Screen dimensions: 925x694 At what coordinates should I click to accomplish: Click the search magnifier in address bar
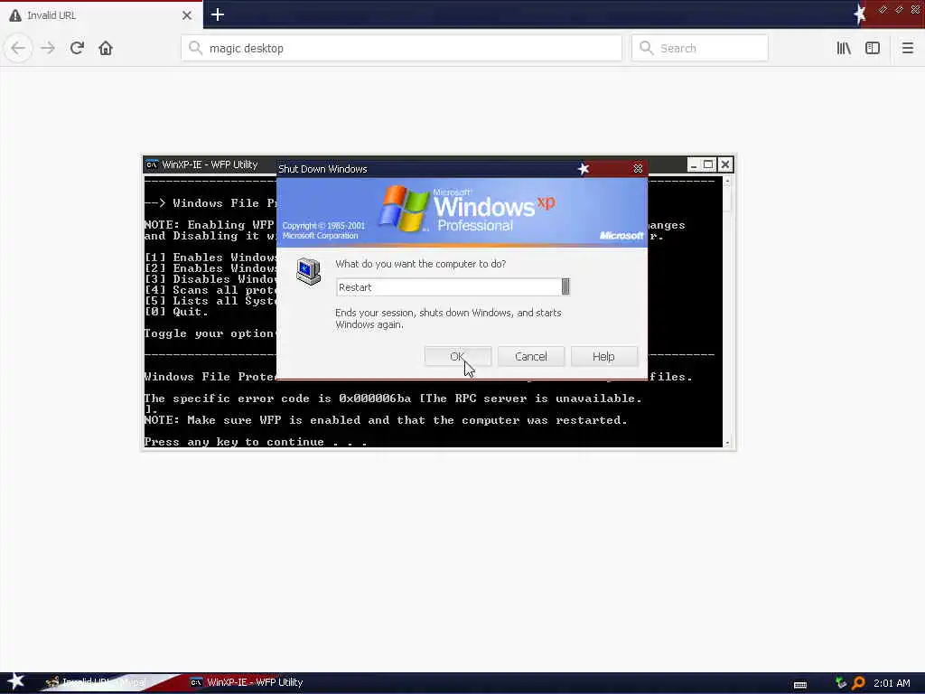195,48
